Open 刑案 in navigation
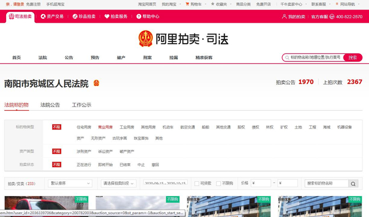This screenshot has height=217, width=369. pyautogui.click(x=148, y=58)
